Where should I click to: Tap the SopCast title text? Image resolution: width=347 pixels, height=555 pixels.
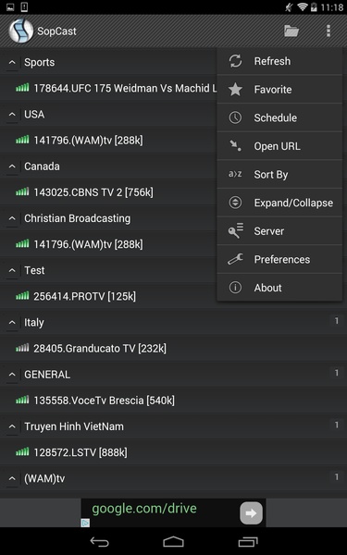[x=56, y=31]
